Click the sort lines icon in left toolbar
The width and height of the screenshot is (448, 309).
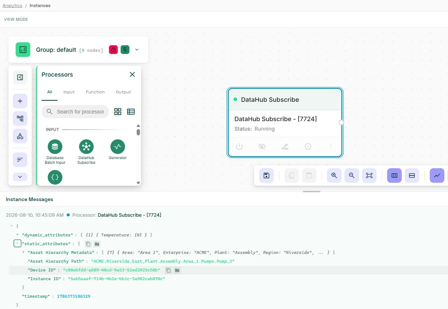20,160
